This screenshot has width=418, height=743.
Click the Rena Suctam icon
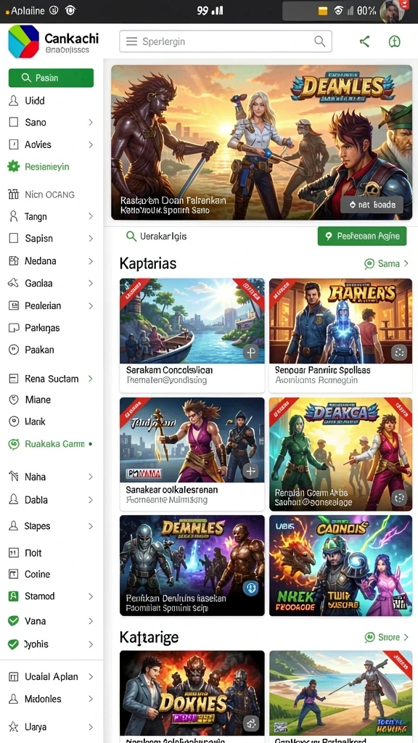coord(14,378)
